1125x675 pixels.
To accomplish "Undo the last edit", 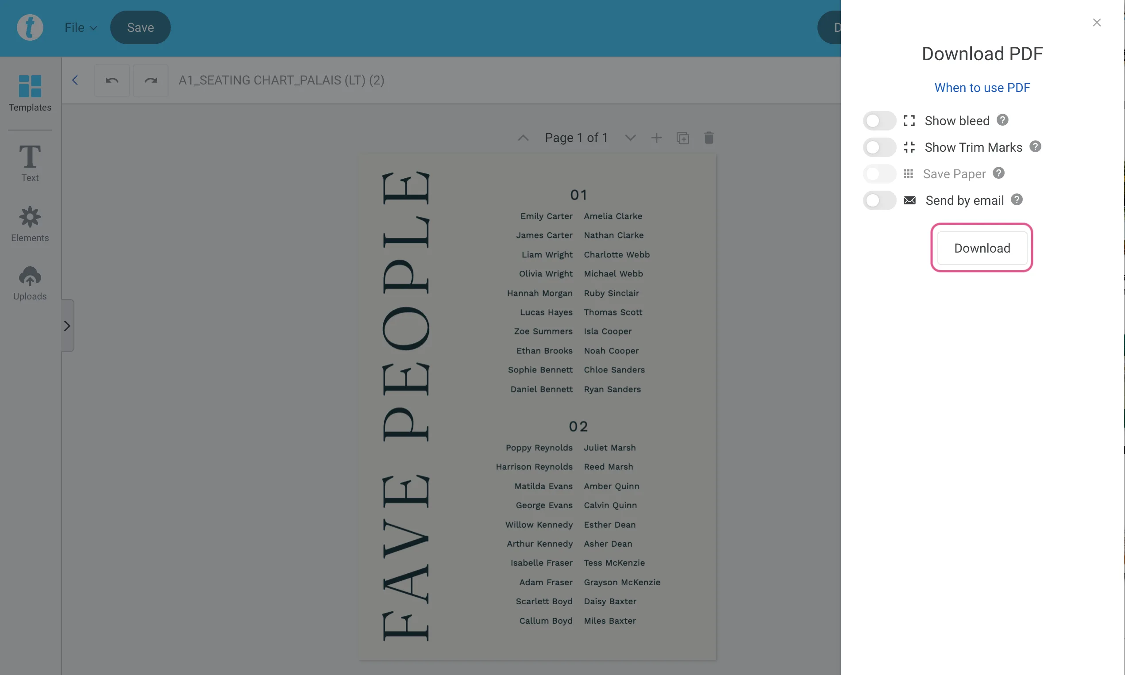I will click(x=112, y=80).
